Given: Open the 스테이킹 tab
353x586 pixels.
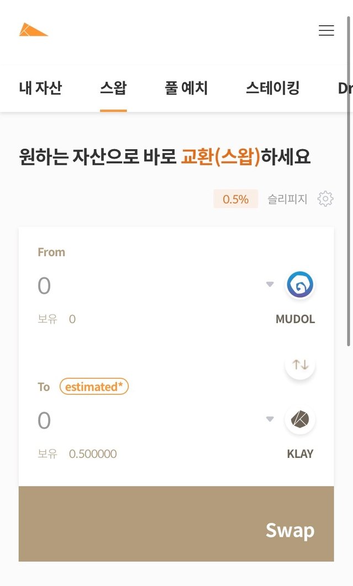Looking at the screenshot, I should pos(272,88).
